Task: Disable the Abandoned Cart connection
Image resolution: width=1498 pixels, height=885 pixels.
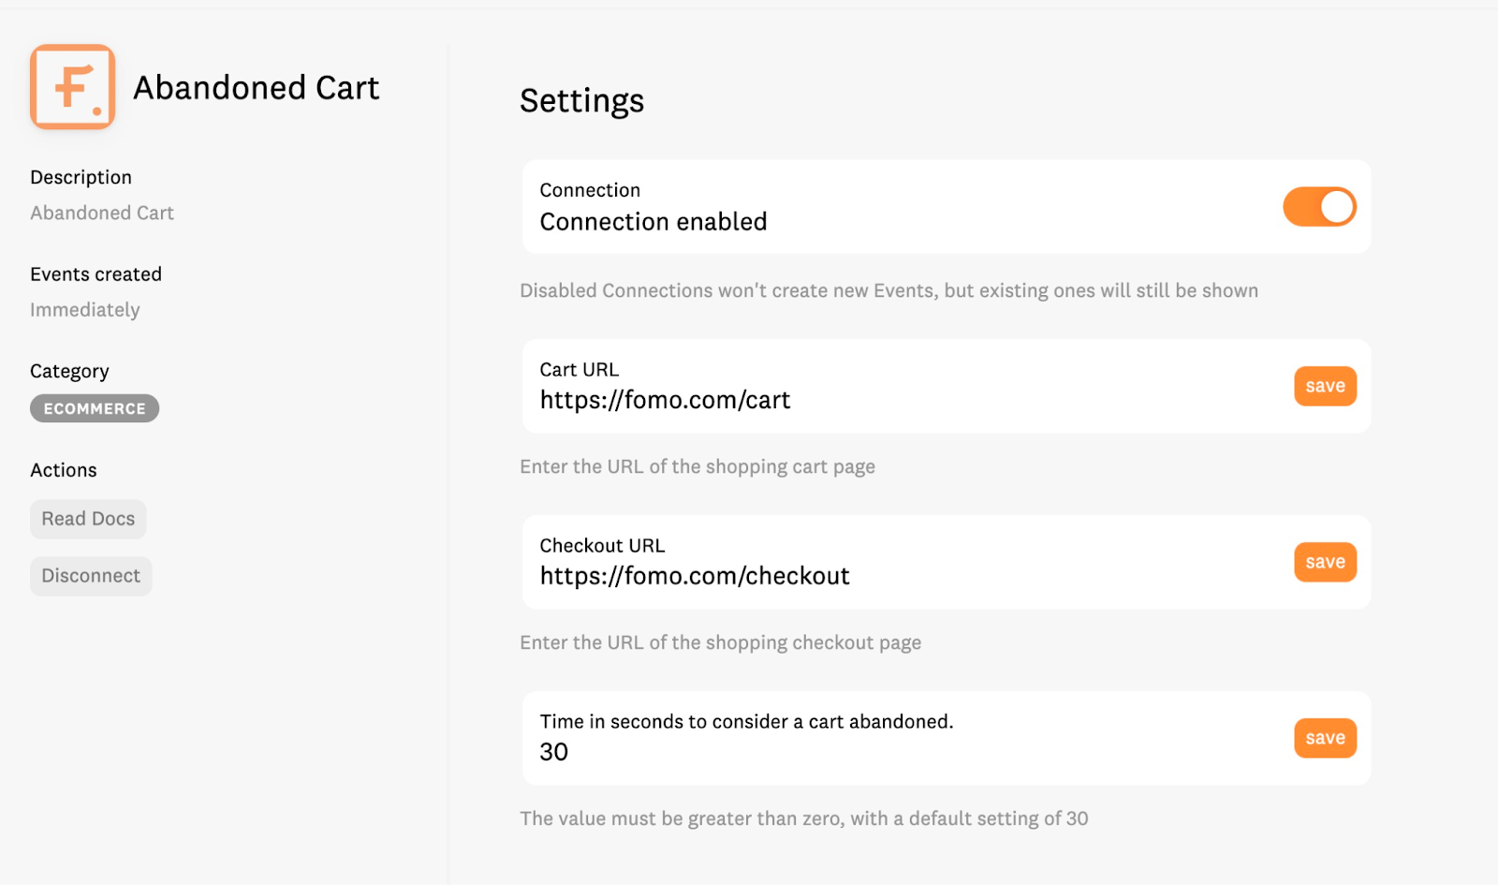Action: point(1319,206)
